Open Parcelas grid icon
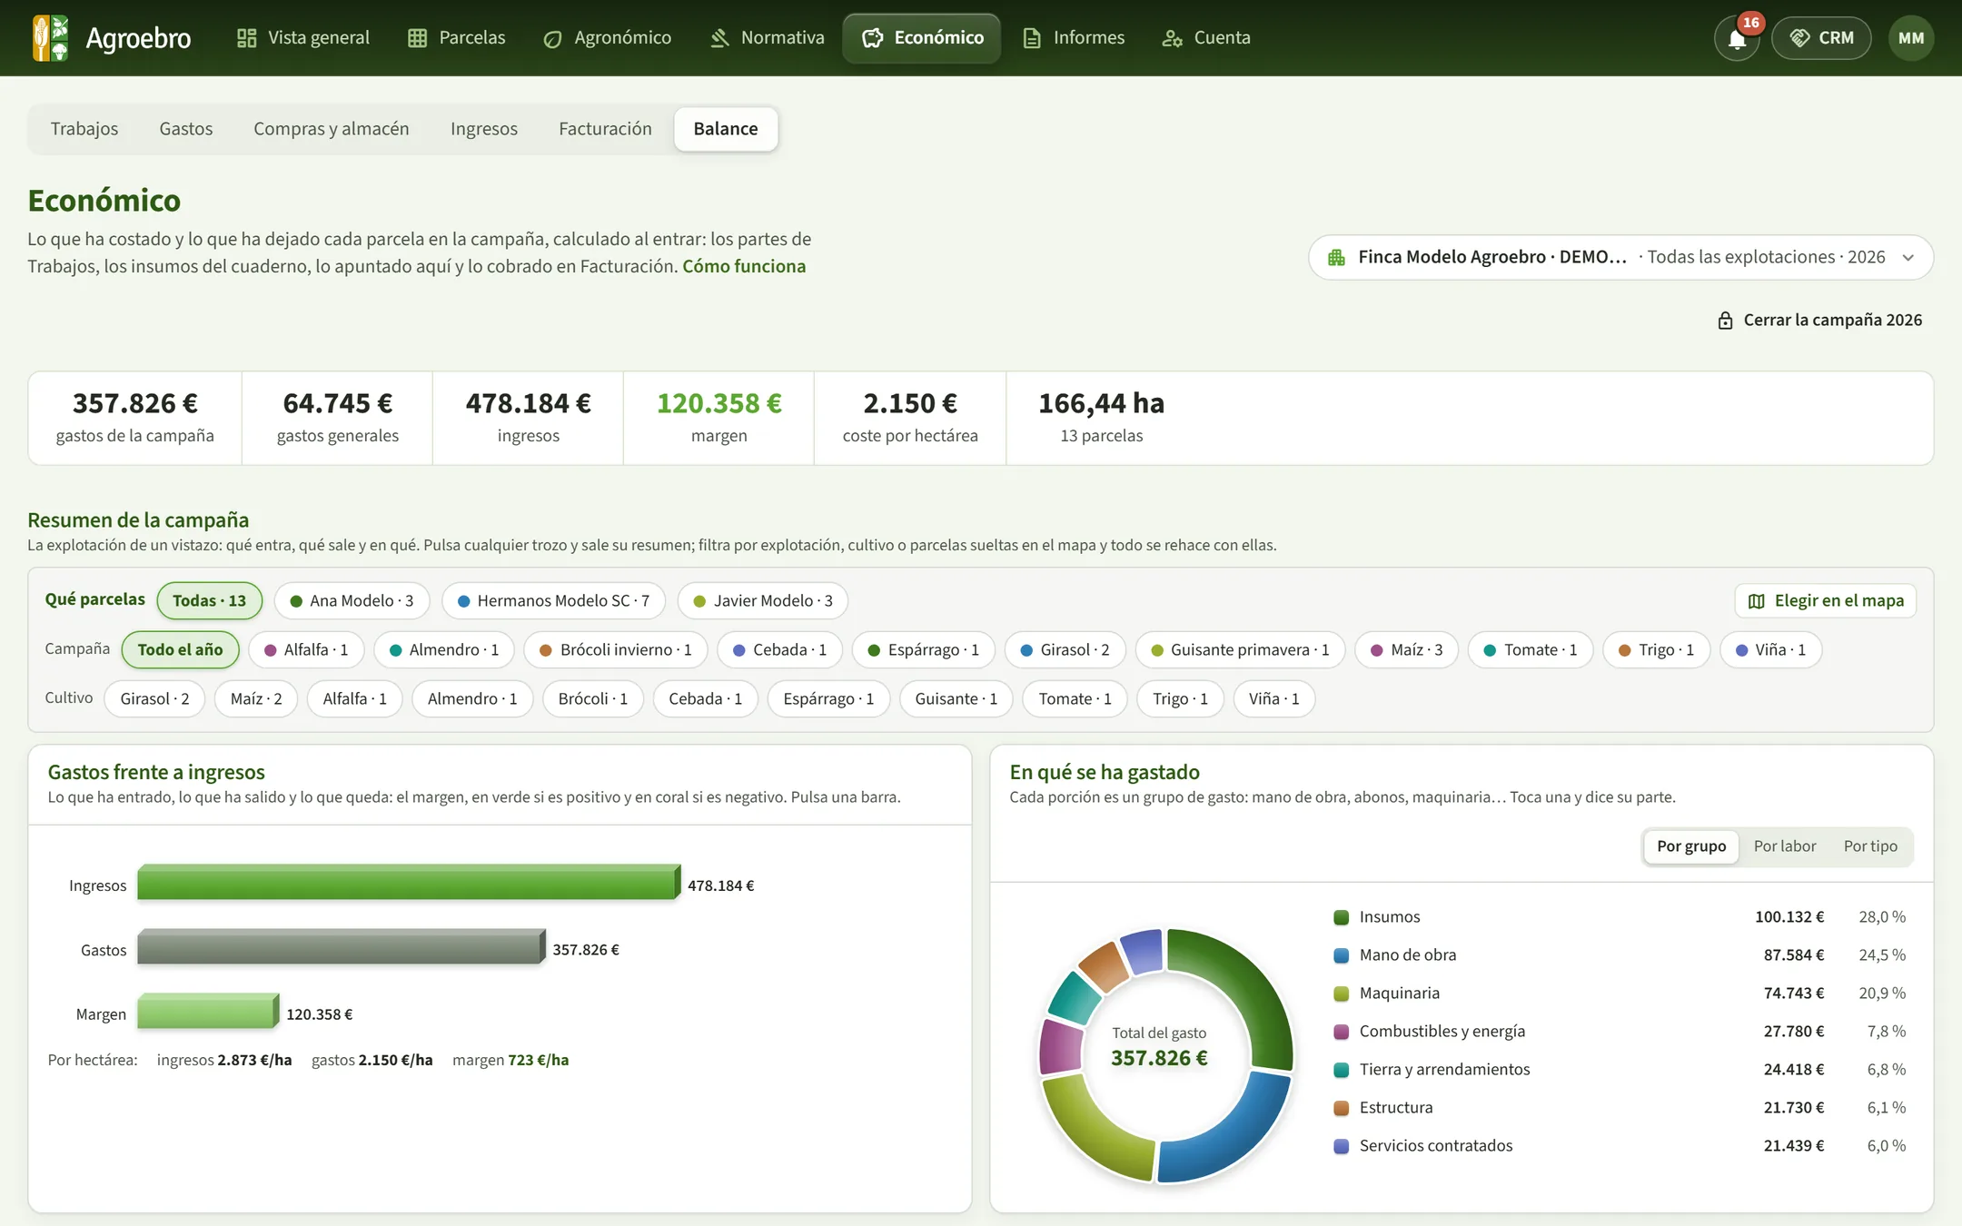 (417, 38)
